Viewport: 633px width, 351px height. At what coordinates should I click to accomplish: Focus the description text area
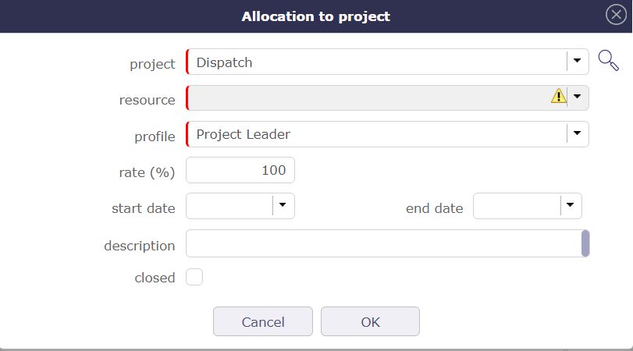click(382, 243)
